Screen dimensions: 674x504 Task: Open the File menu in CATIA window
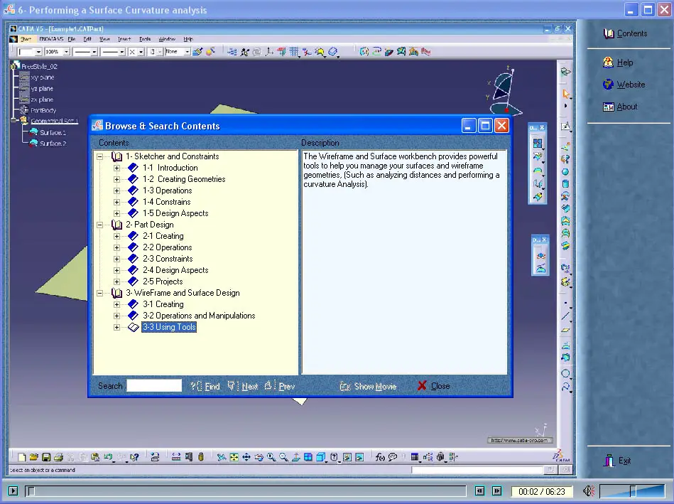pos(72,39)
